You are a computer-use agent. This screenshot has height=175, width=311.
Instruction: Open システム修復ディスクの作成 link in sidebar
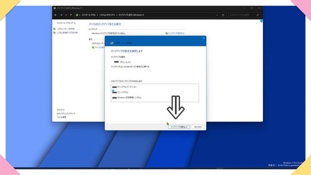point(67,33)
